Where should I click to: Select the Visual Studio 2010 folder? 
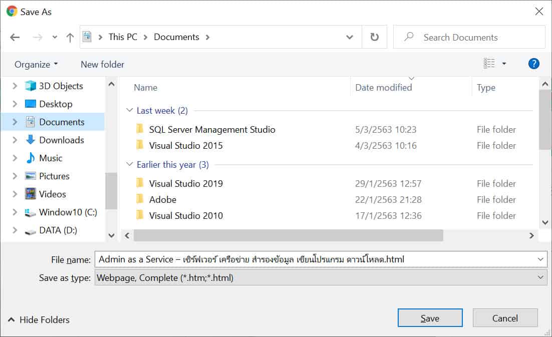tap(186, 215)
